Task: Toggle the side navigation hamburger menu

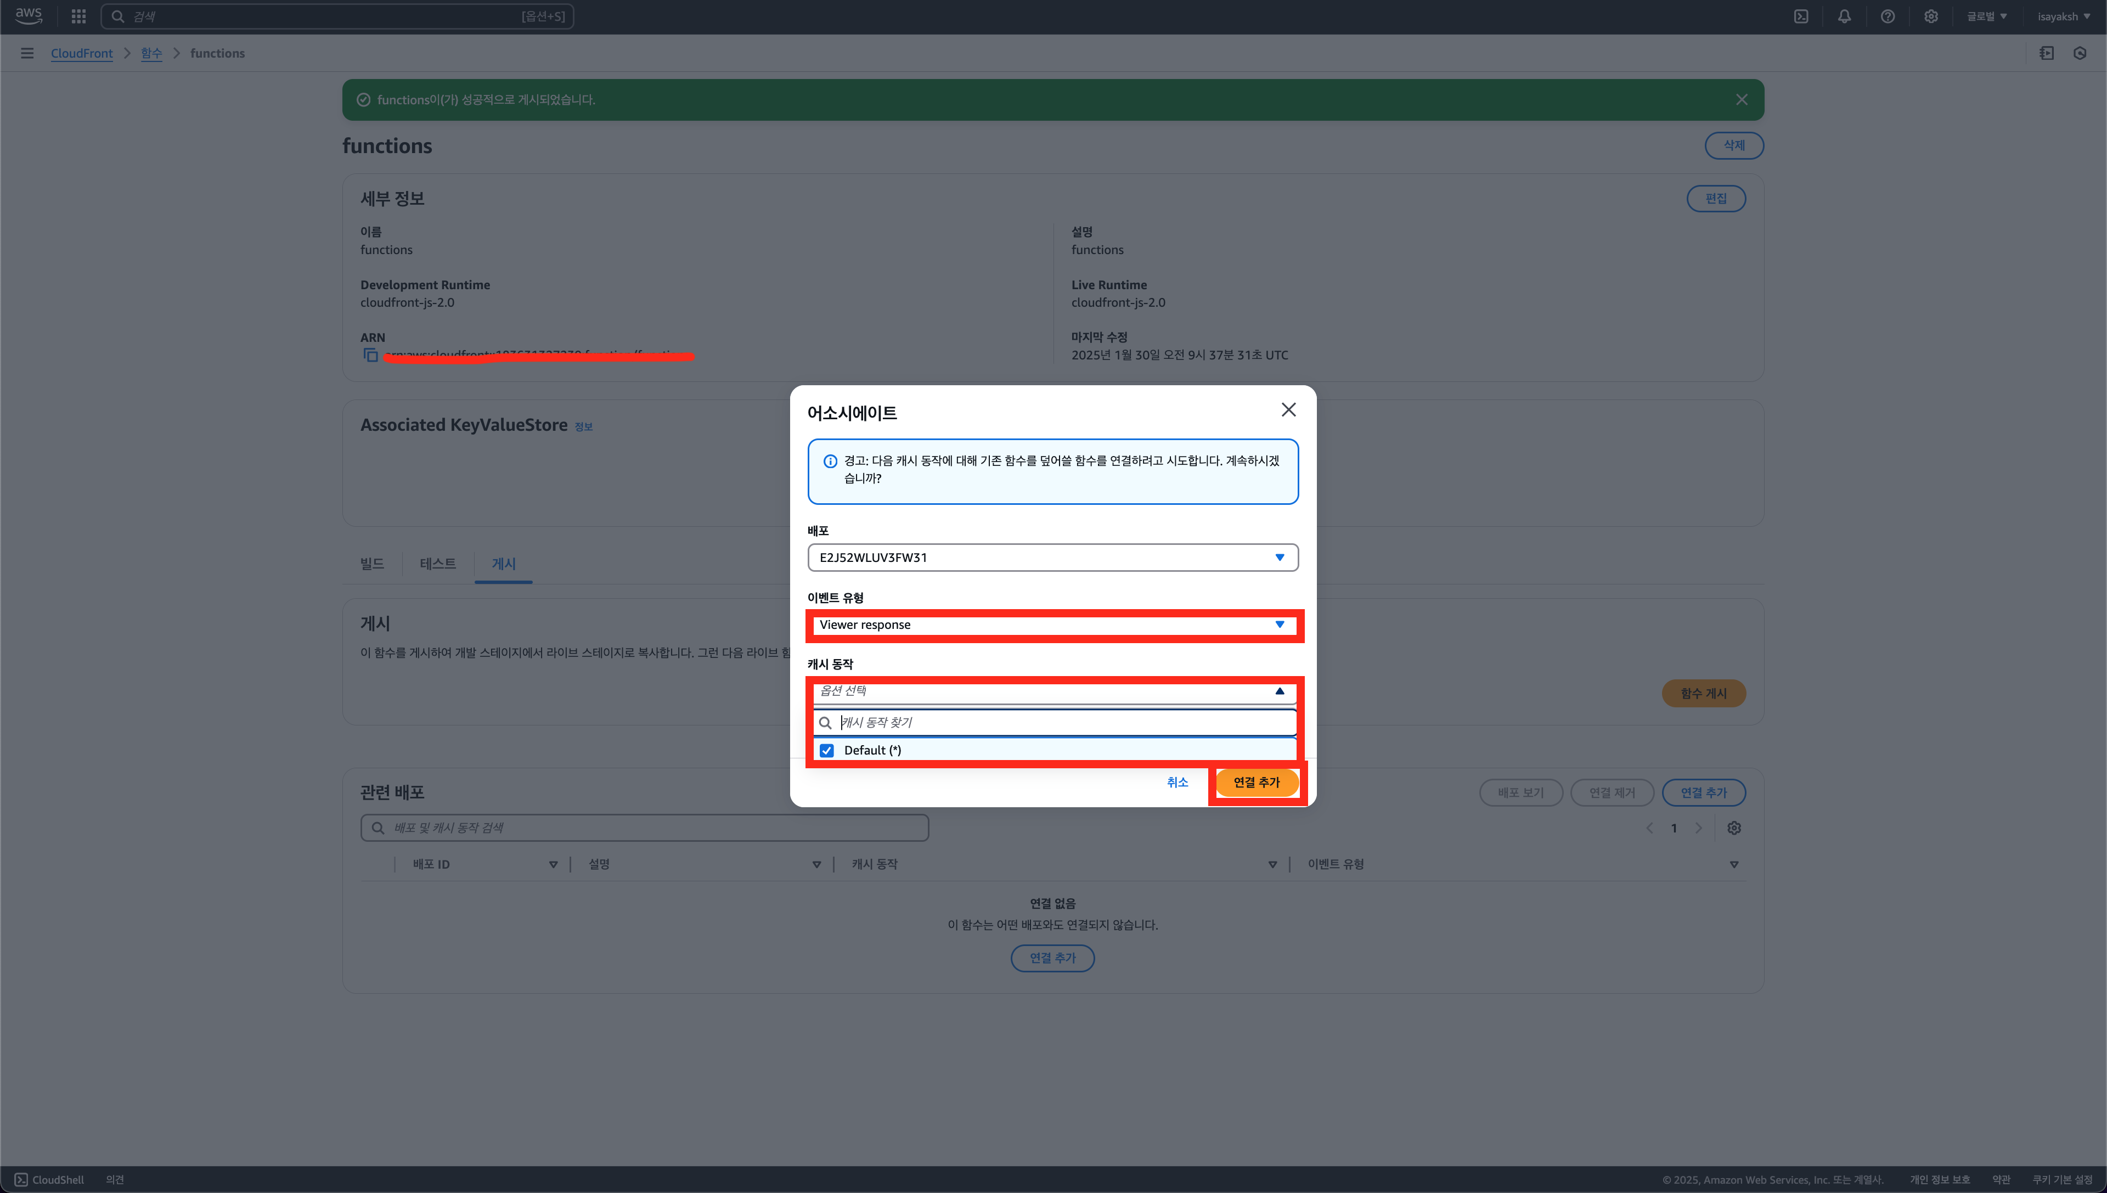Action: pos(27,53)
